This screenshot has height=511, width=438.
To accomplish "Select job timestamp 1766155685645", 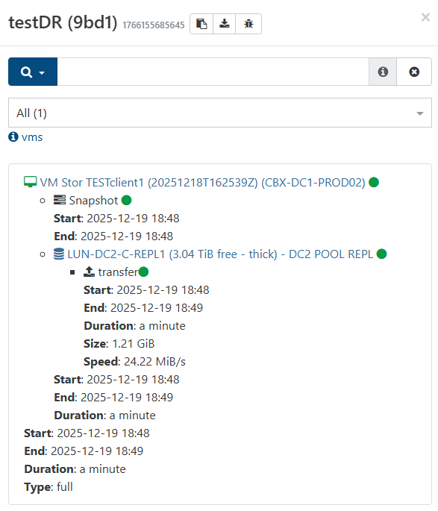I will tap(154, 25).
